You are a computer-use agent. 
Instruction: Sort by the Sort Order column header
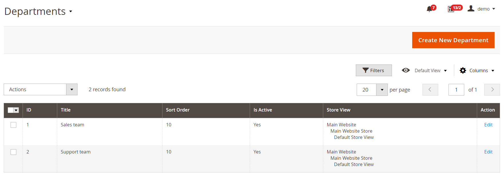coord(178,110)
